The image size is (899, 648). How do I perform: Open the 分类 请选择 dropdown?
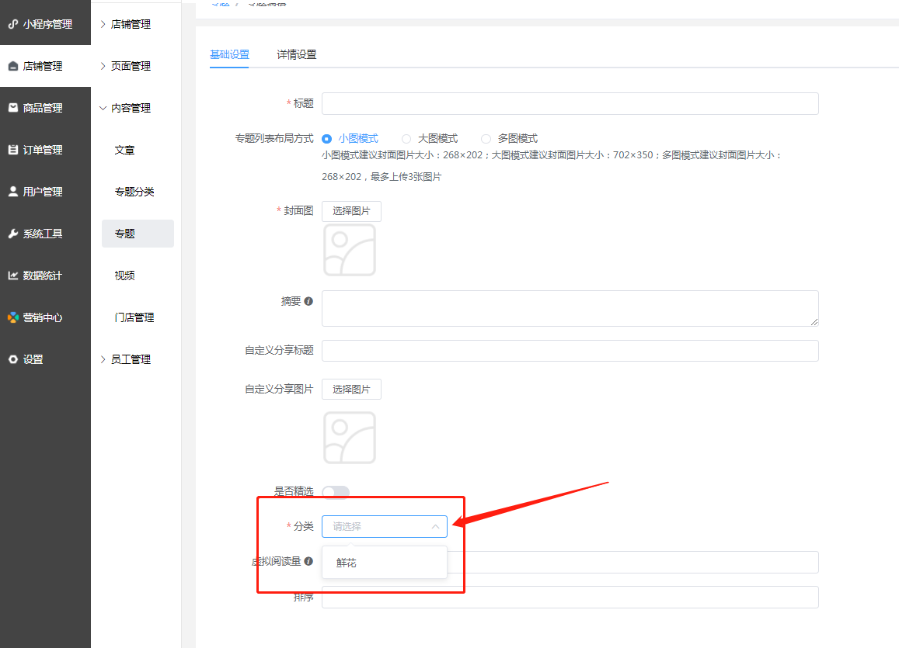[x=384, y=527]
